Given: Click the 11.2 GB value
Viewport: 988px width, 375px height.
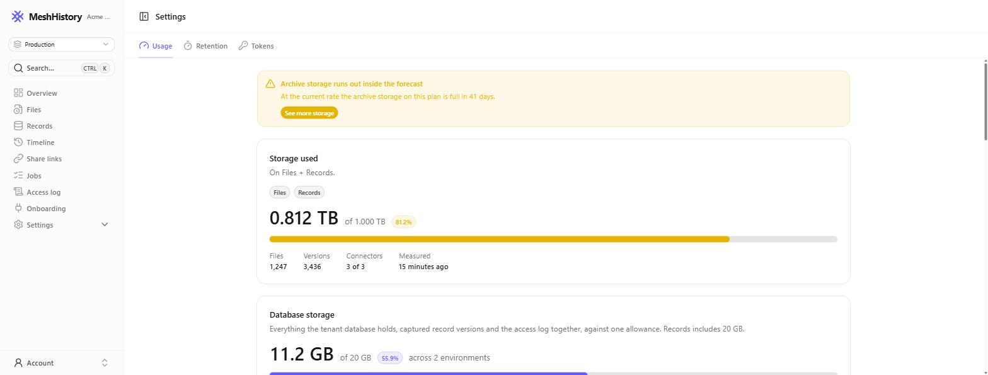Looking at the screenshot, I should point(301,354).
